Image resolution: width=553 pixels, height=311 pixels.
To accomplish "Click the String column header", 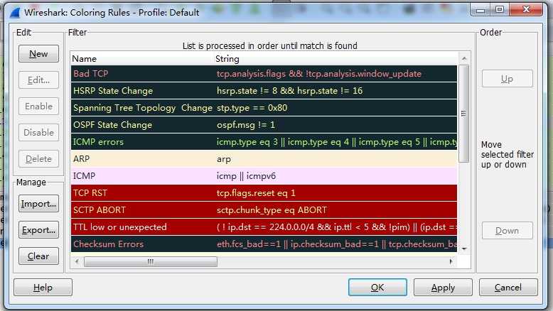I will [x=335, y=59].
